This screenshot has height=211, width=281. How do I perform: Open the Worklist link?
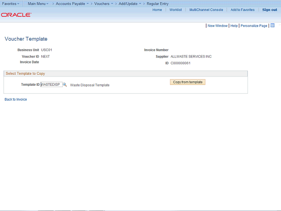point(176,10)
